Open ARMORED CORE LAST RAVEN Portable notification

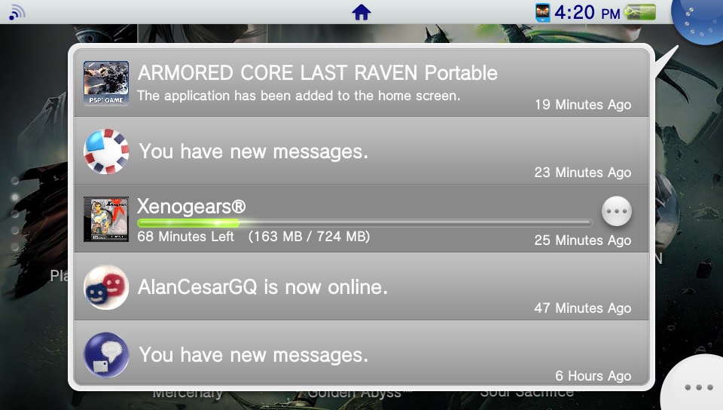[361, 83]
